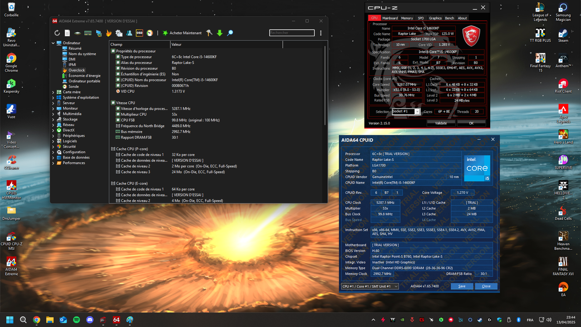The height and width of the screenshot is (327, 581).
Task: Expand the DirectX tree node
Action: 54,130
